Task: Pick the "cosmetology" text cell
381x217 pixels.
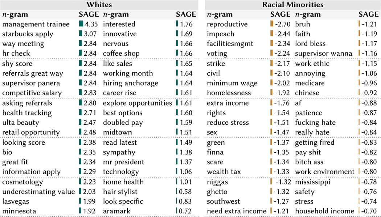Action: pyautogui.click(x=22, y=182)
